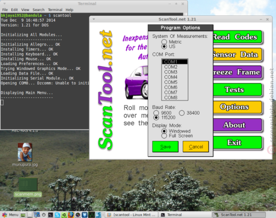The width and height of the screenshot is (276, 218).
Task: Open the Help menu in Terminal
Action: 69,10
